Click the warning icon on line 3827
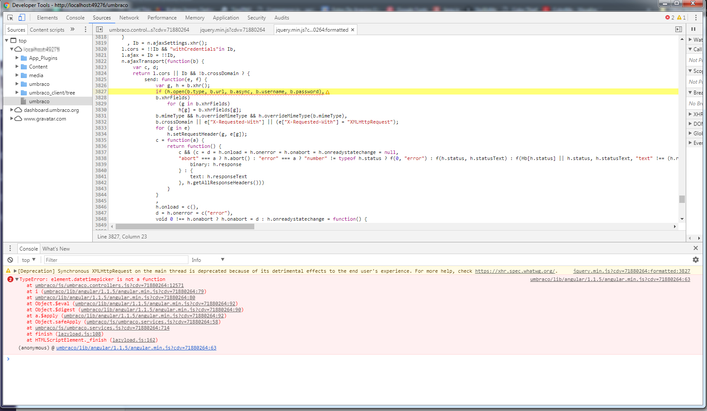Screen dimensions: 707x411 point(328,92)
